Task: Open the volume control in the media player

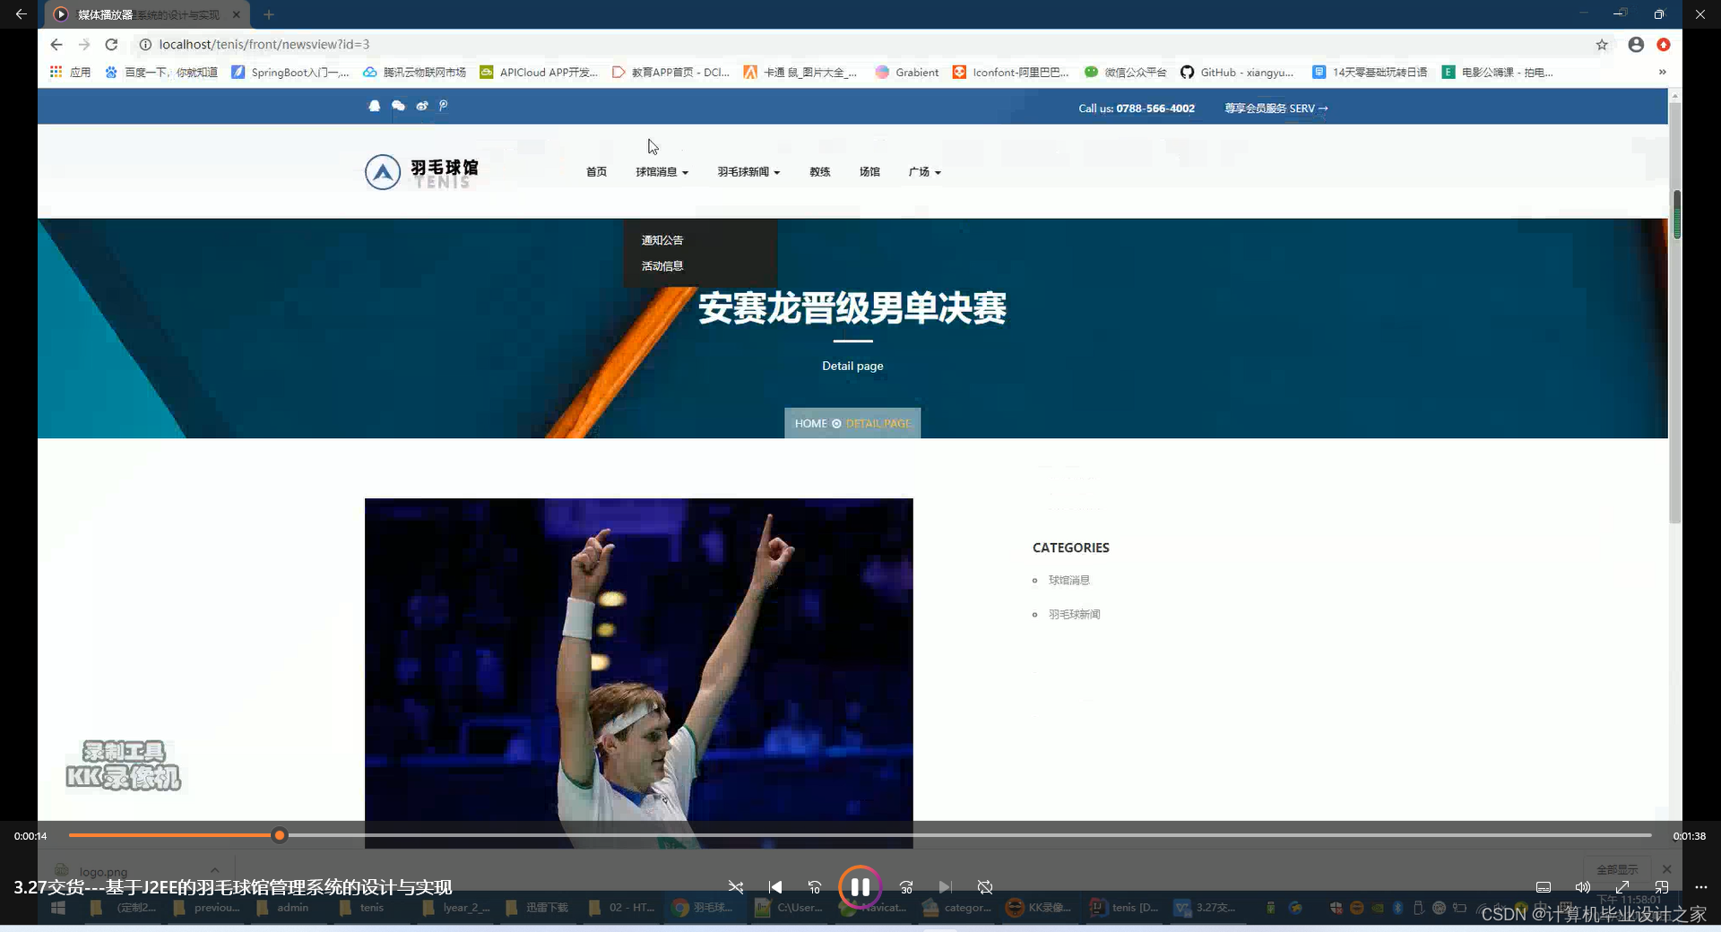Action: point(1582,887)
